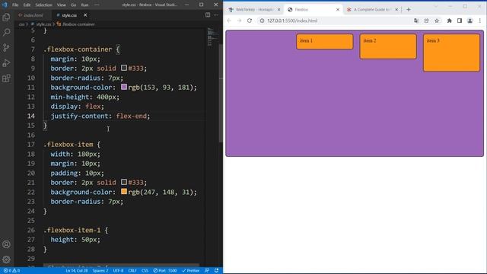Screen dimensions: 487x274
Task: Translate this page icon in address bar
Action: point(416,21)
